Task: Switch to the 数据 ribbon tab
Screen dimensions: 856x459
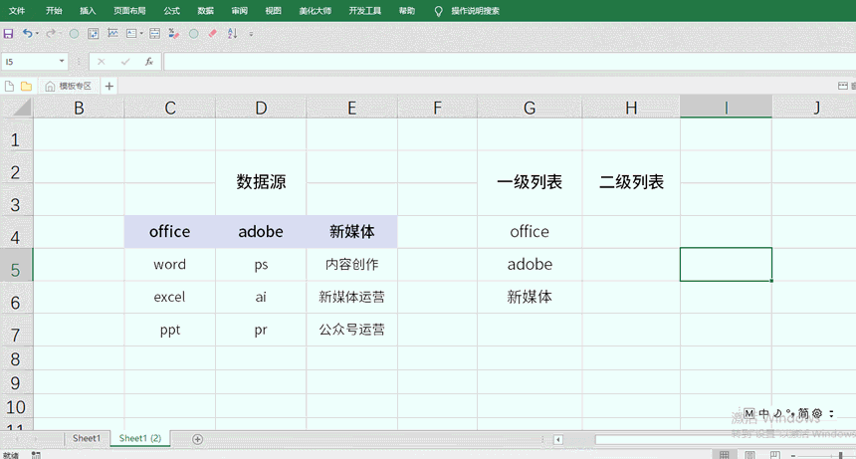Action: 205,11
